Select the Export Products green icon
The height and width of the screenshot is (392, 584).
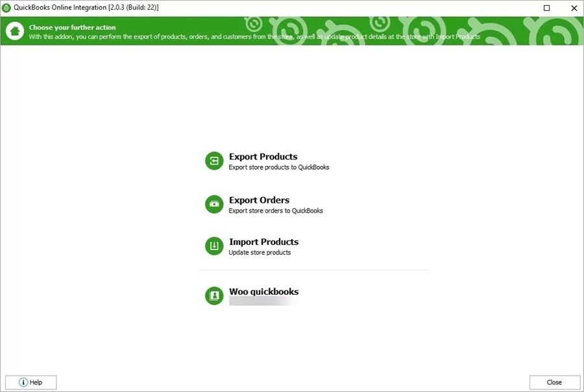[214, 161]
